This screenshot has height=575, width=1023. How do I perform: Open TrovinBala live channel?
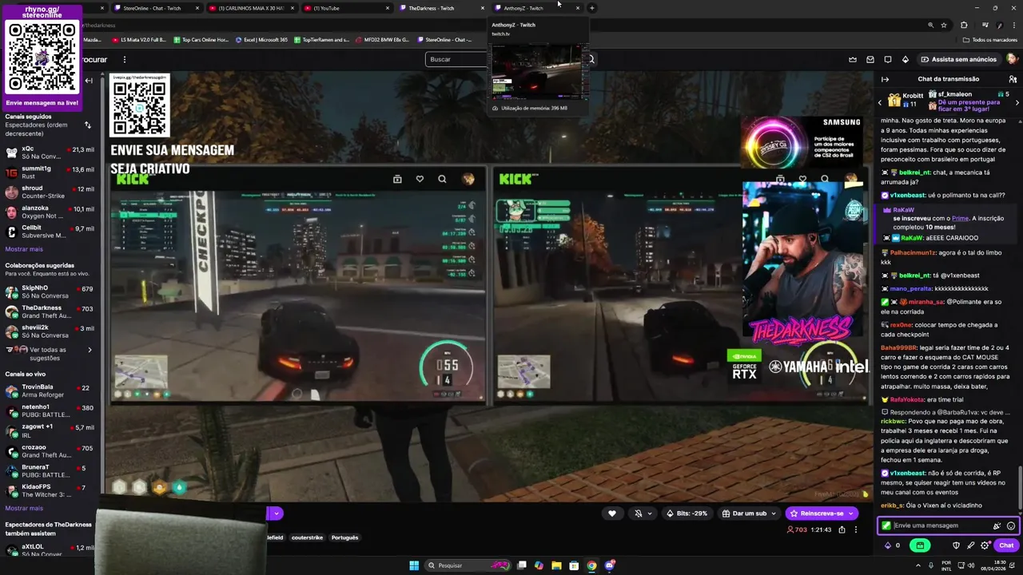(x=50, y=391)
